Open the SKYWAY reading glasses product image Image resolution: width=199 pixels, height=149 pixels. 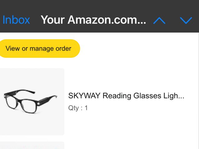(x=31, y=102)
